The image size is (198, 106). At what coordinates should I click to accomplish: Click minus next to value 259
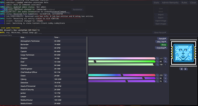[x=157, y=75]
